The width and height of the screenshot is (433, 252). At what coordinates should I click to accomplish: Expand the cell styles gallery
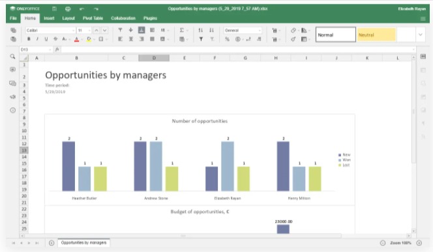pos(421,35)
